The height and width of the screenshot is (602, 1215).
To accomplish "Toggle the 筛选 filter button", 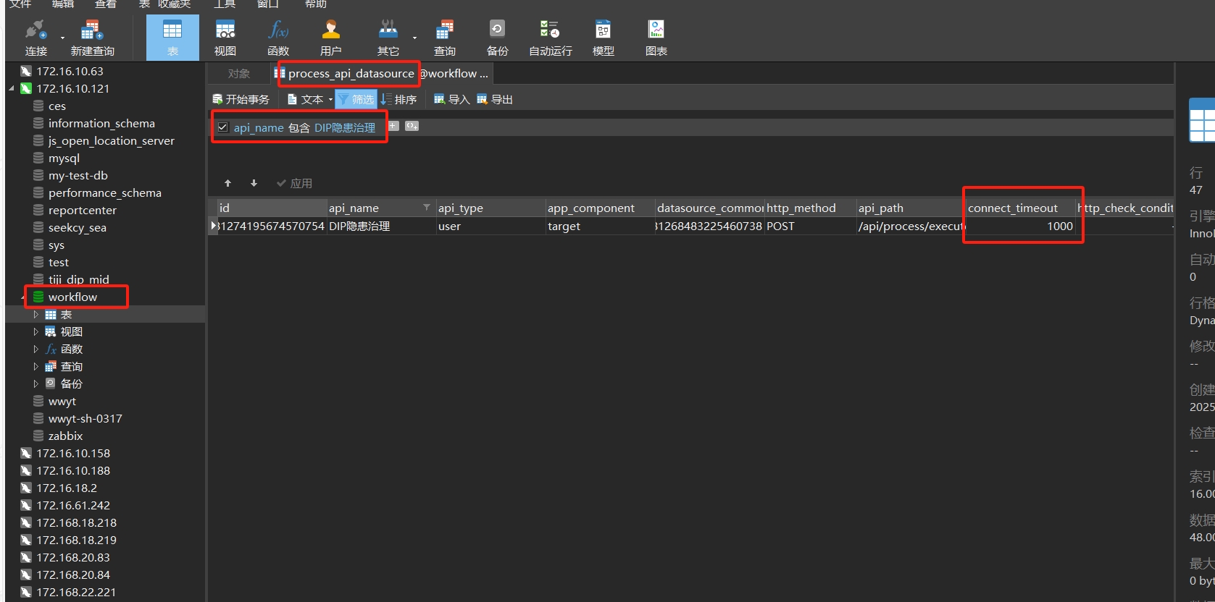I will pos(356,99).
